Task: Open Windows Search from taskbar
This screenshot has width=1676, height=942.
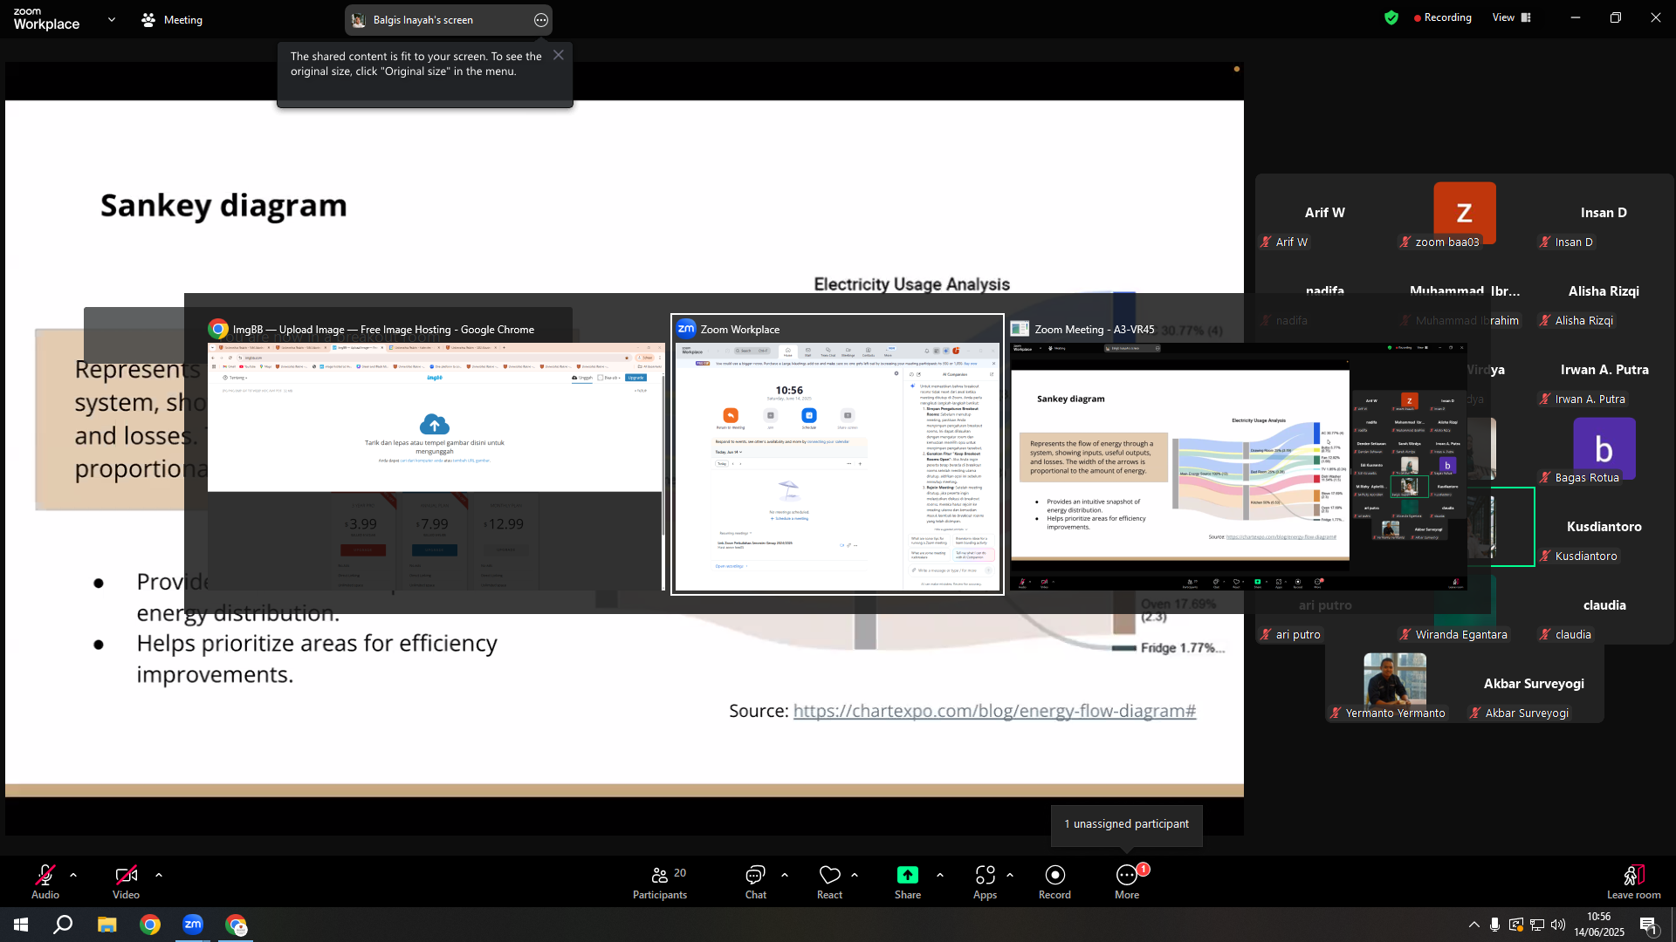Action: tap(63, 925)
